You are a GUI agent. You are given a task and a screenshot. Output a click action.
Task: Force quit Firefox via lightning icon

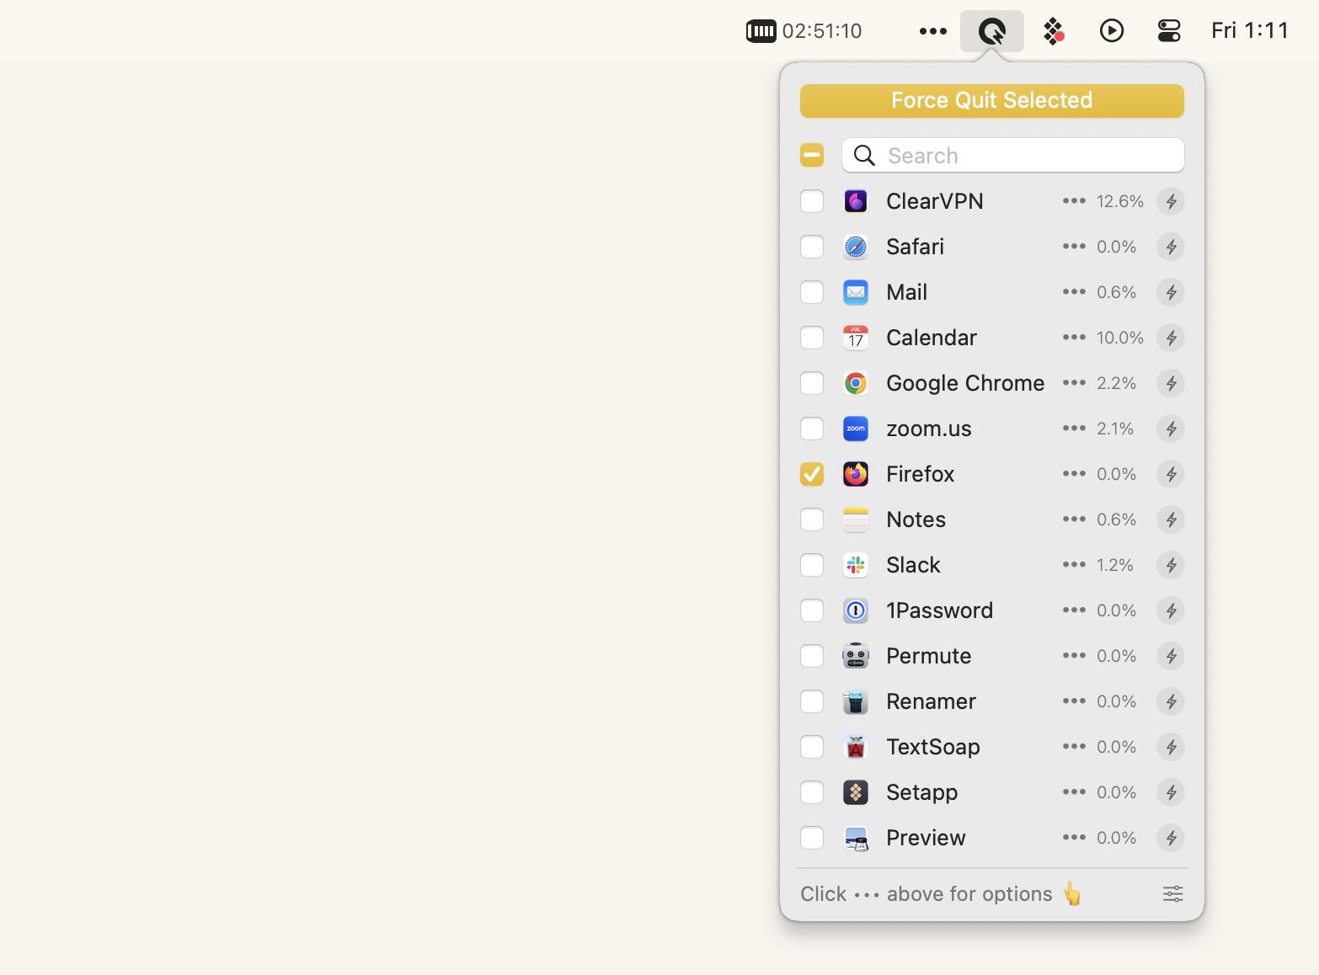click(1171, 474)
